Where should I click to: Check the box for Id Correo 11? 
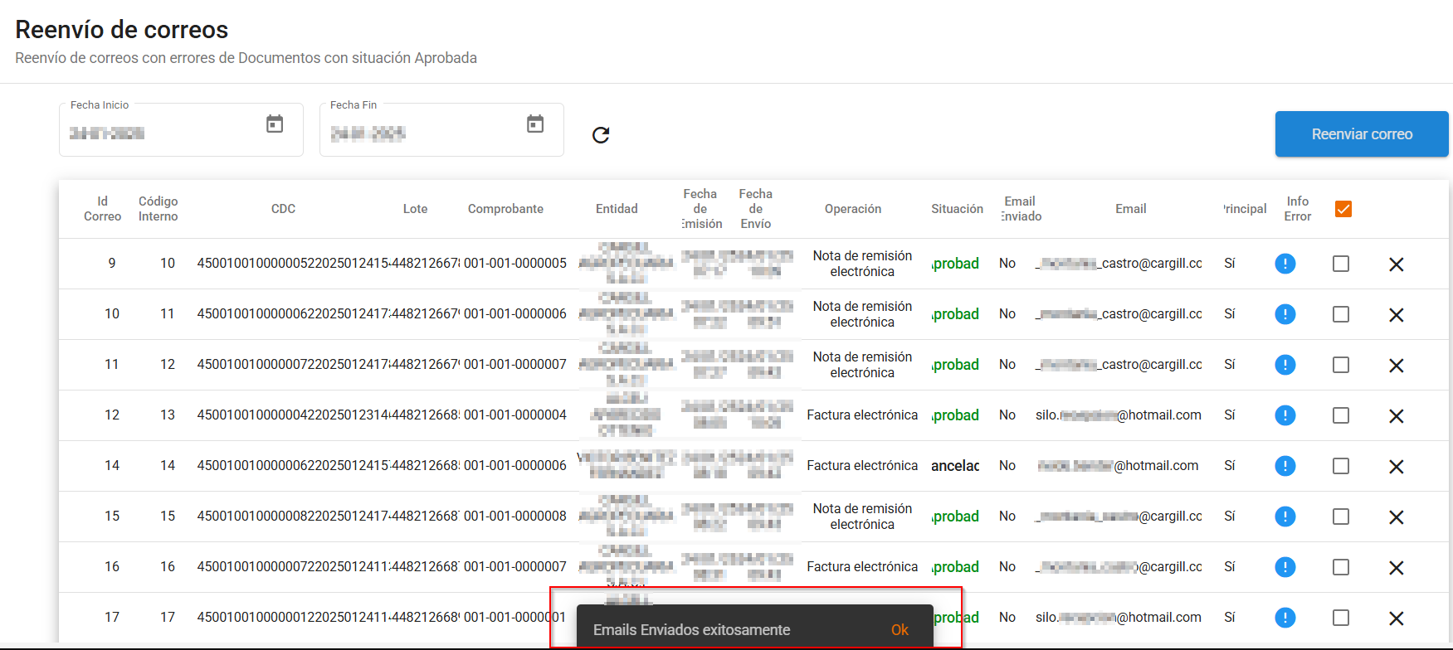click(x=1341, y=365)
